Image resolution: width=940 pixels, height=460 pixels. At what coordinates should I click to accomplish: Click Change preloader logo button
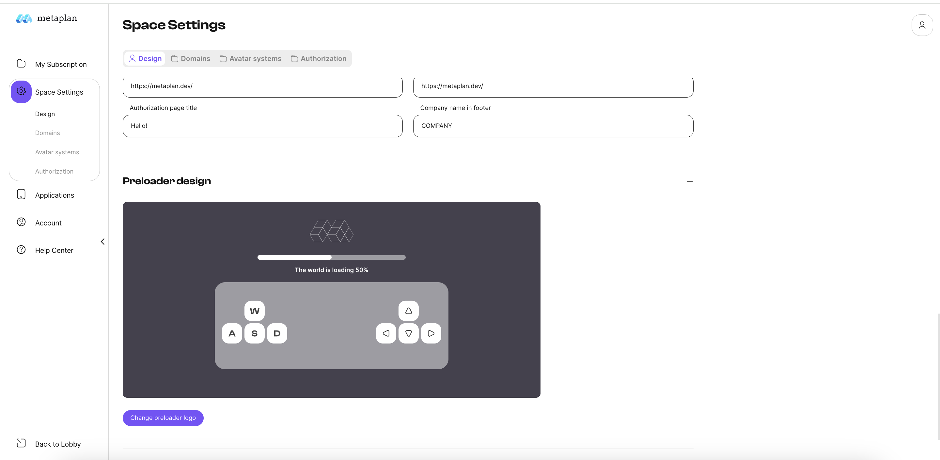163,418
